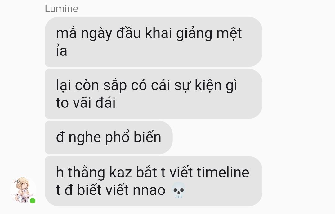
Task: Click the skull emoji in last message
Action: click(178, 190)
